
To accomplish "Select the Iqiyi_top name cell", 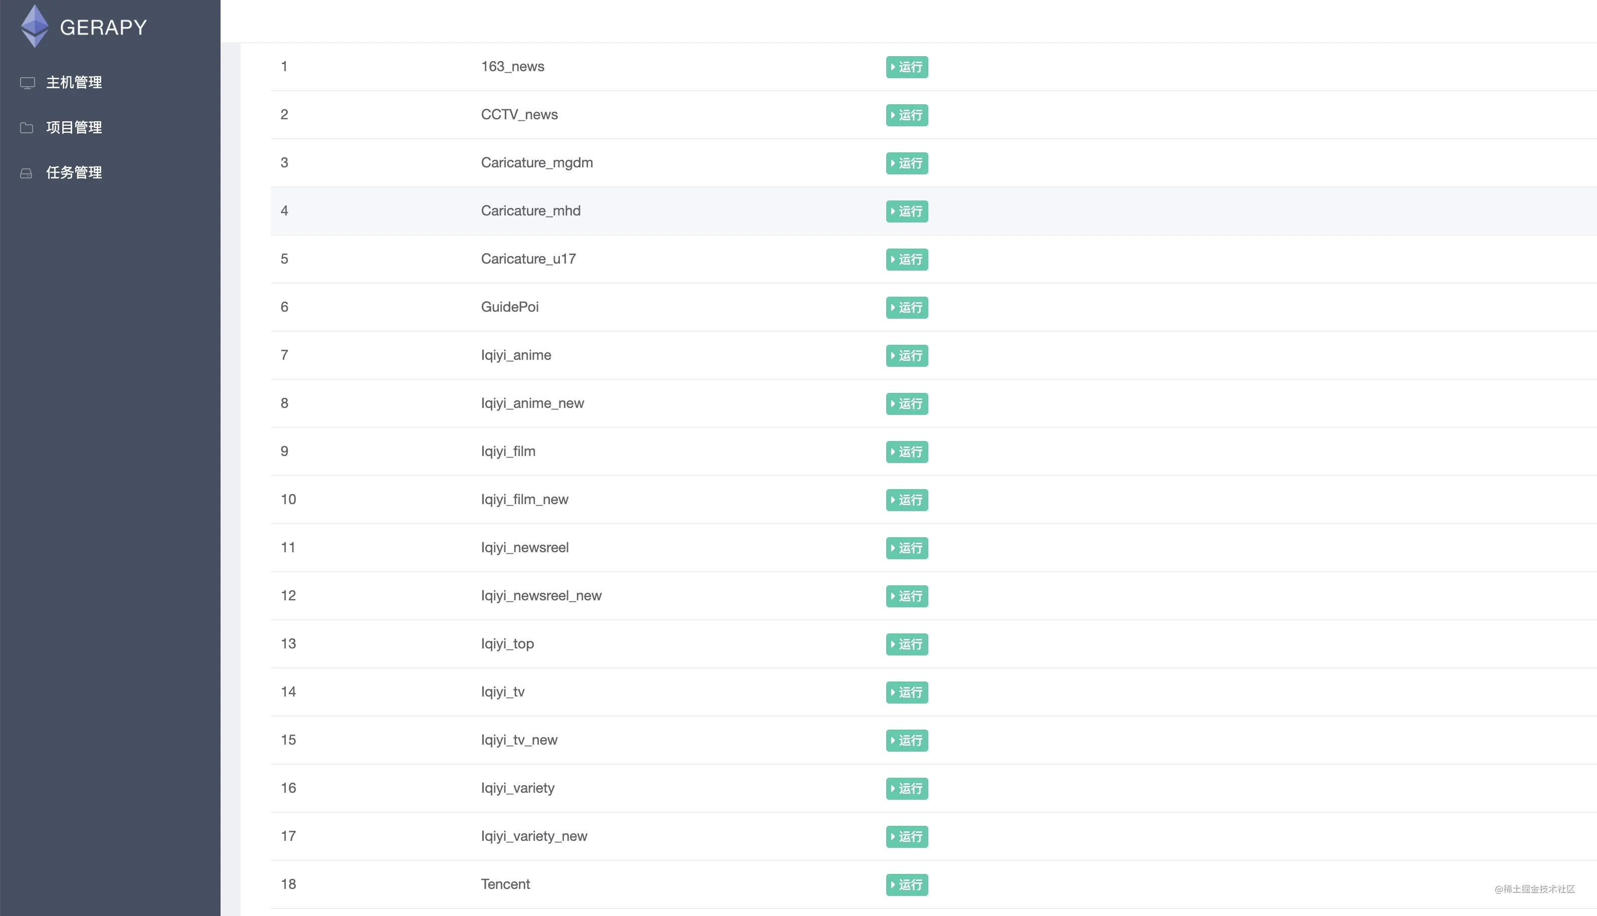I will [507, 644].
